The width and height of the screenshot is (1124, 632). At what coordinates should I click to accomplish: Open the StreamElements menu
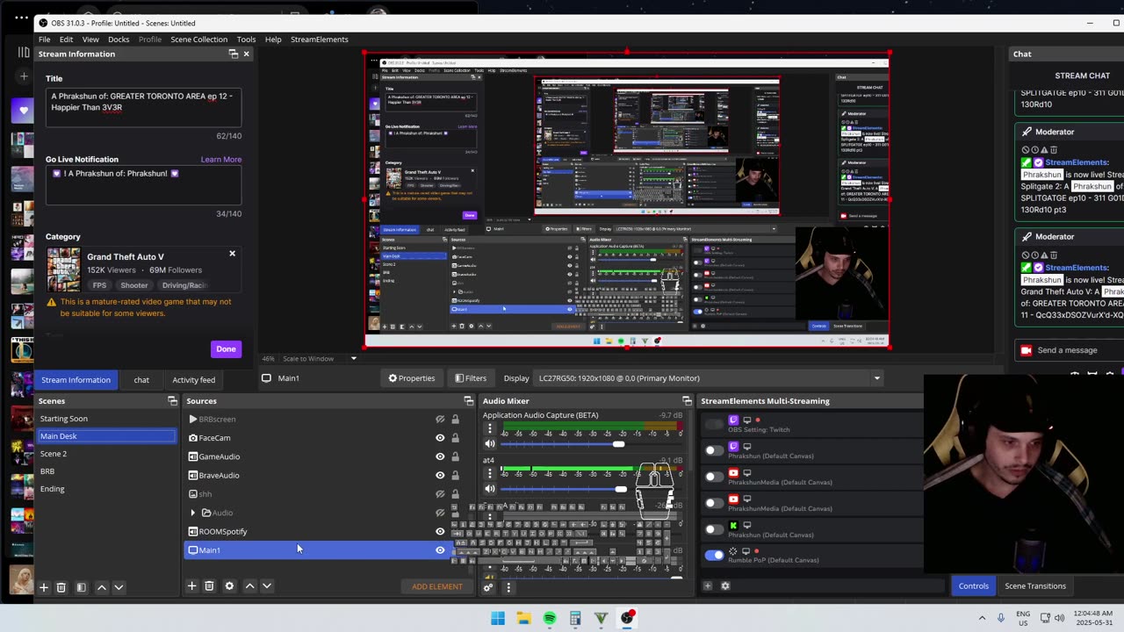coord(320,39)
